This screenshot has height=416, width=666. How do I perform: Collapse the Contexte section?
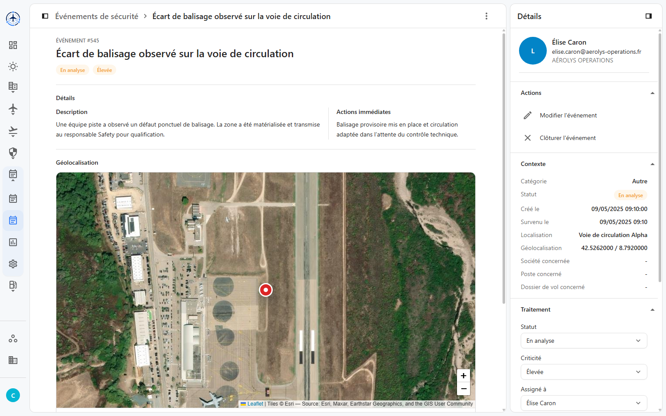[652, 164]
